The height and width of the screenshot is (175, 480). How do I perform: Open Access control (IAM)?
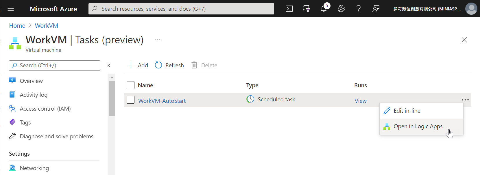(45, 109)
